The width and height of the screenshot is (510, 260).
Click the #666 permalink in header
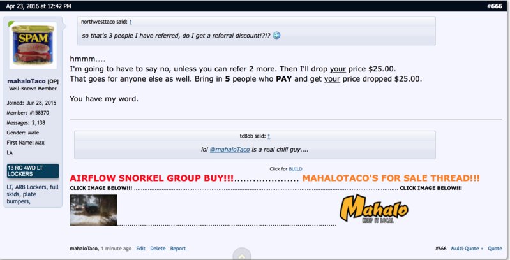495,6
